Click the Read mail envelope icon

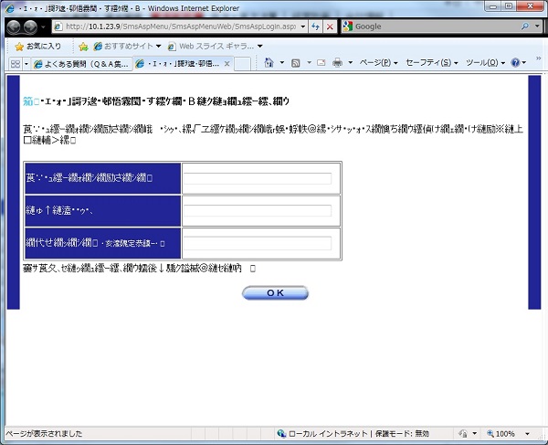[x=321, y=63]
